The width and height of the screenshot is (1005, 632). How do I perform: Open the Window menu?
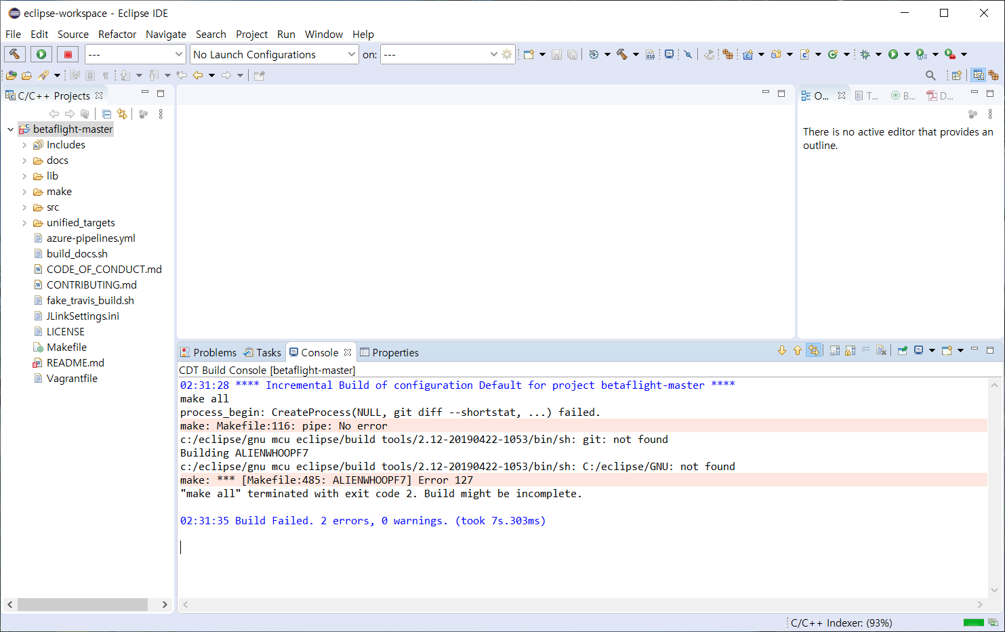pyautogui.click(x=324, y=34)
